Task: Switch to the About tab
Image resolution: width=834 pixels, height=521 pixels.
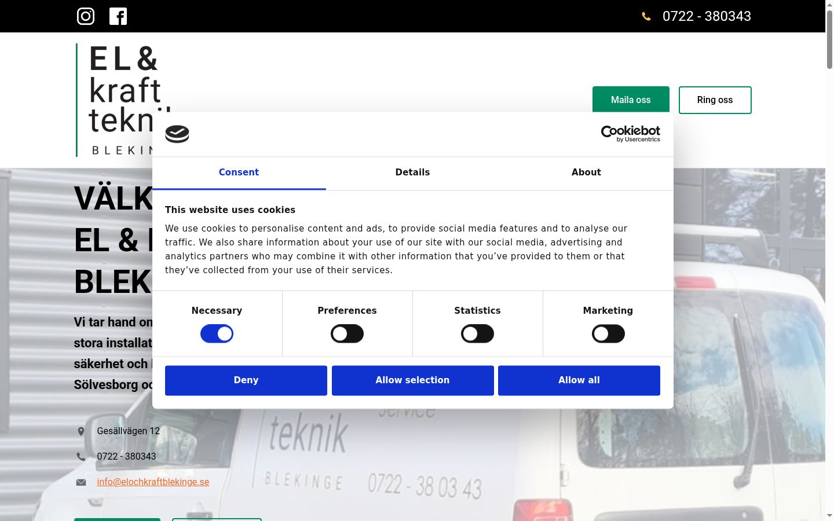Action: [586, 173]
